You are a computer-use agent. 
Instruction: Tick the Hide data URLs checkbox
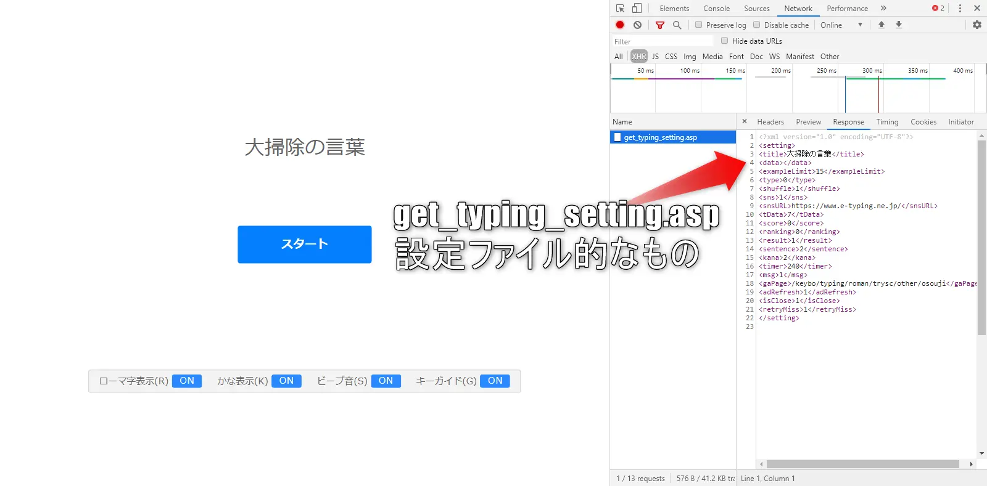724,41
